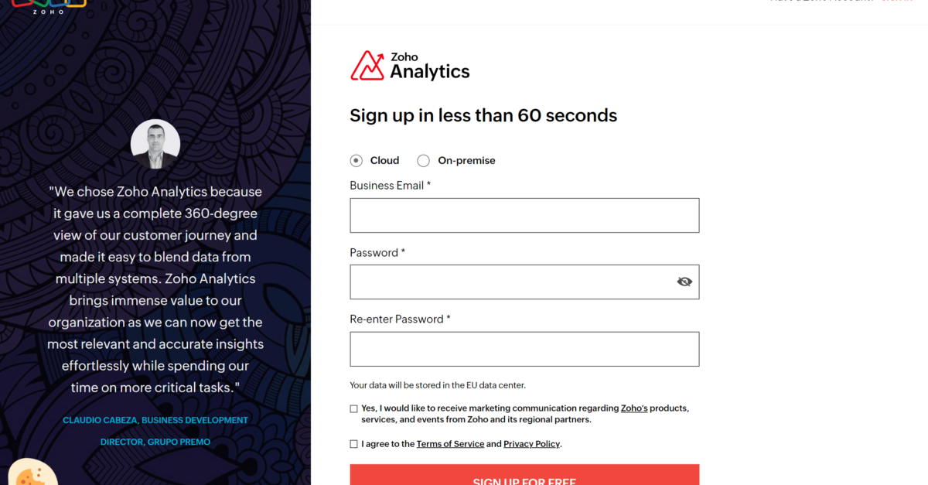Open the Terms of Service link

point(450,443)
